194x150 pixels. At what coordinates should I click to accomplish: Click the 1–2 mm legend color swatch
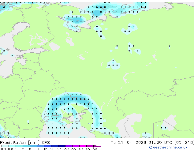[19, 146]
